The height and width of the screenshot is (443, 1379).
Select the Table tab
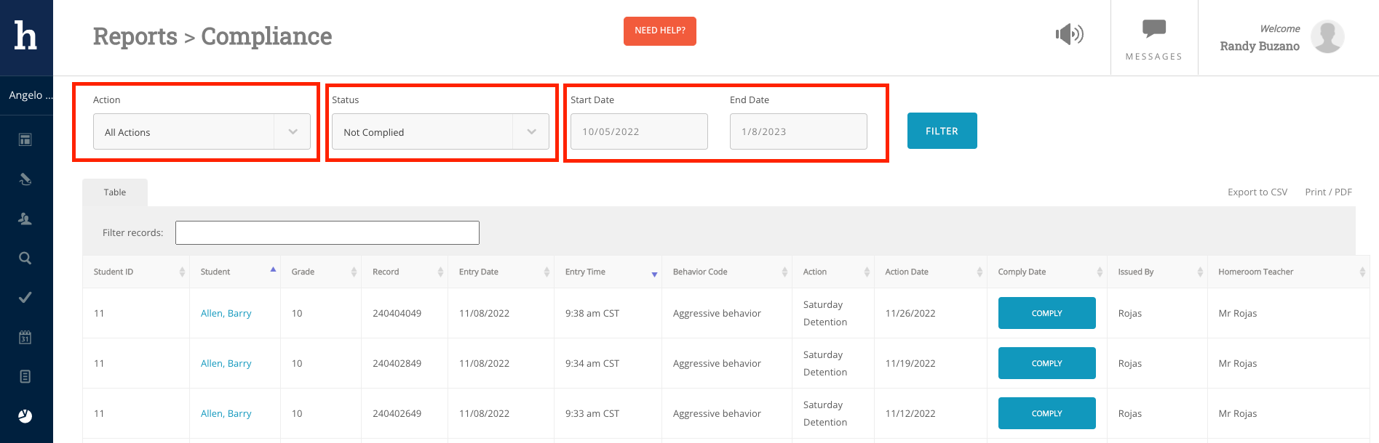tap(115, 192)
